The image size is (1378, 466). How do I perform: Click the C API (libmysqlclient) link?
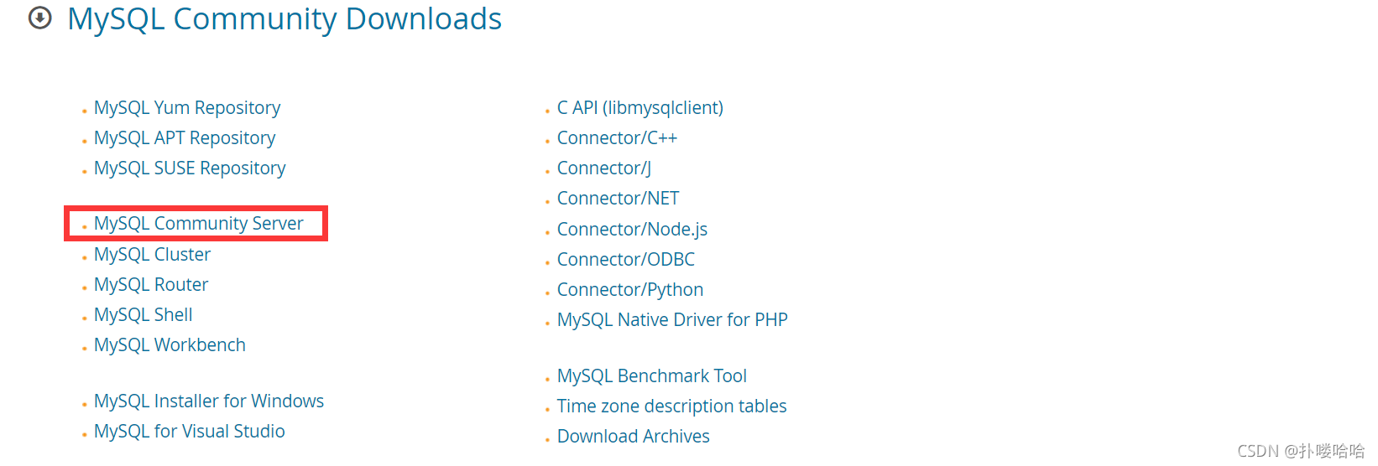point(639,108)
